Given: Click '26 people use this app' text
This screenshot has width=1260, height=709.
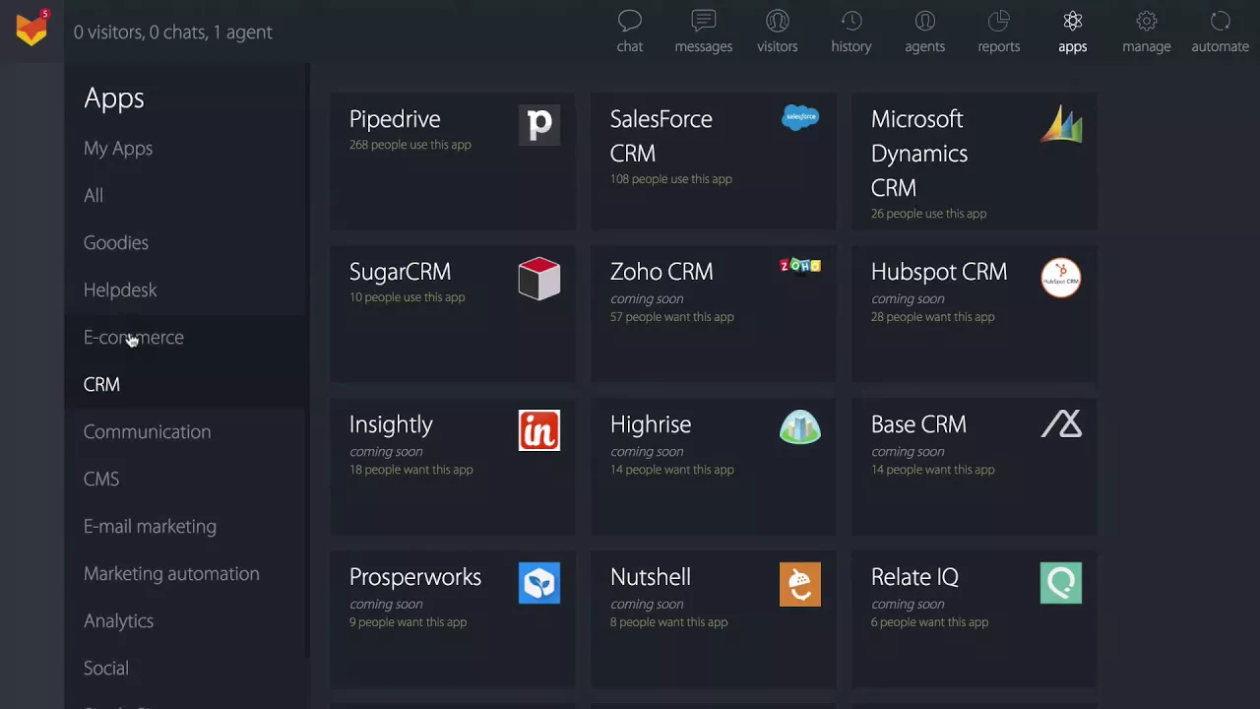Looking at the screenshot, I should click(928, 214).
